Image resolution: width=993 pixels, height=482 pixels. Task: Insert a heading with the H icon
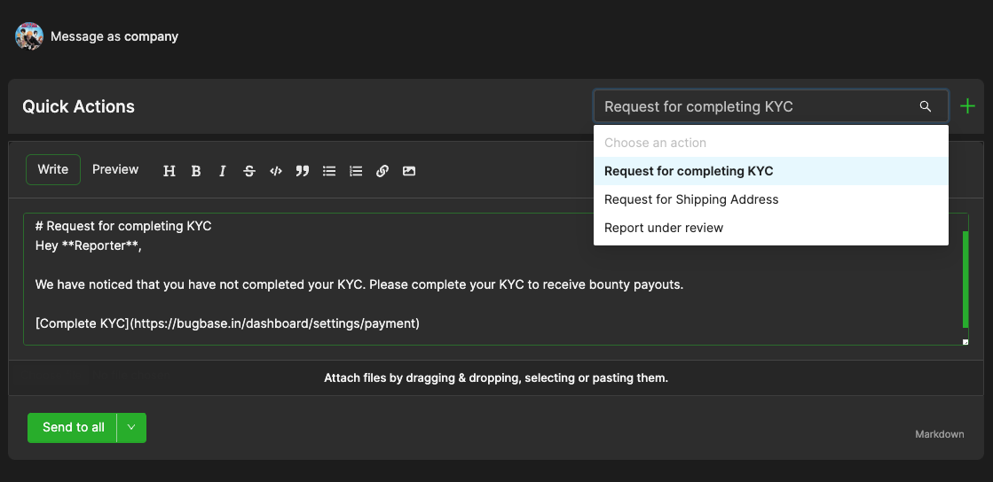(x=169, y=171)
